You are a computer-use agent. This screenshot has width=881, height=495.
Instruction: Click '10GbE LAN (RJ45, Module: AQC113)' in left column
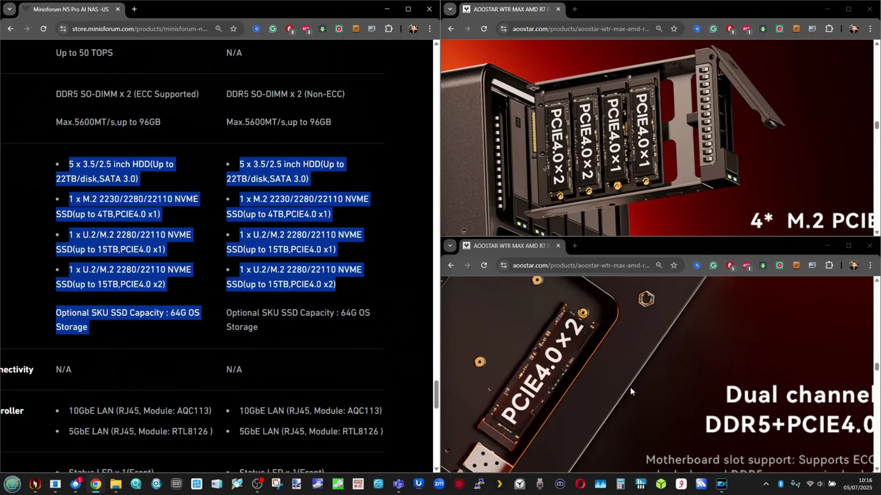pyautogui.click(x=140, y=411)
